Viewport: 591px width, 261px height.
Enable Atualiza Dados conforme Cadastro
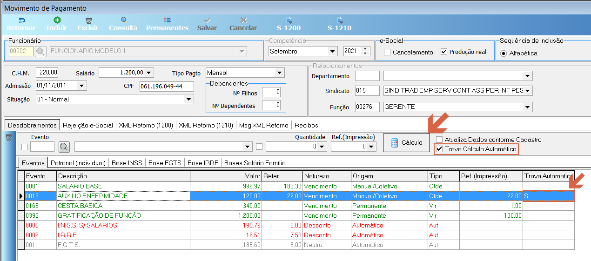click(x=439, y=140)
